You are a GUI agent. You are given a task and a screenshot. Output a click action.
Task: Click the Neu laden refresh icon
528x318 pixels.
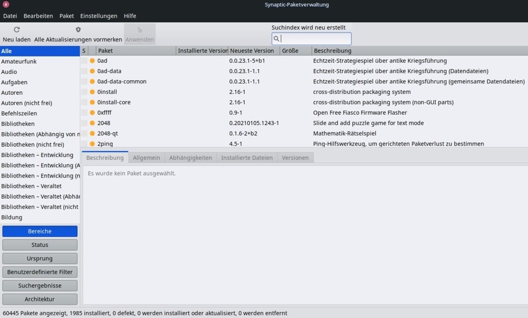pyautogui.click(x=17, y=30)
